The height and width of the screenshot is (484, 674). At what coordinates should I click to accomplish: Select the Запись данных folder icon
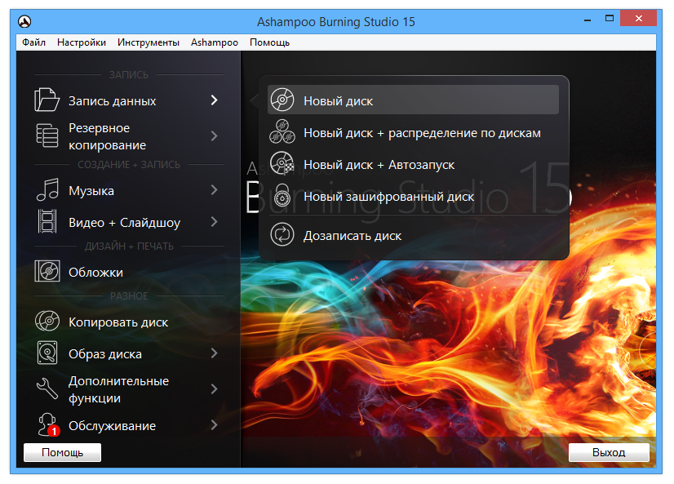pyautogui.click(x=47, y=100)
